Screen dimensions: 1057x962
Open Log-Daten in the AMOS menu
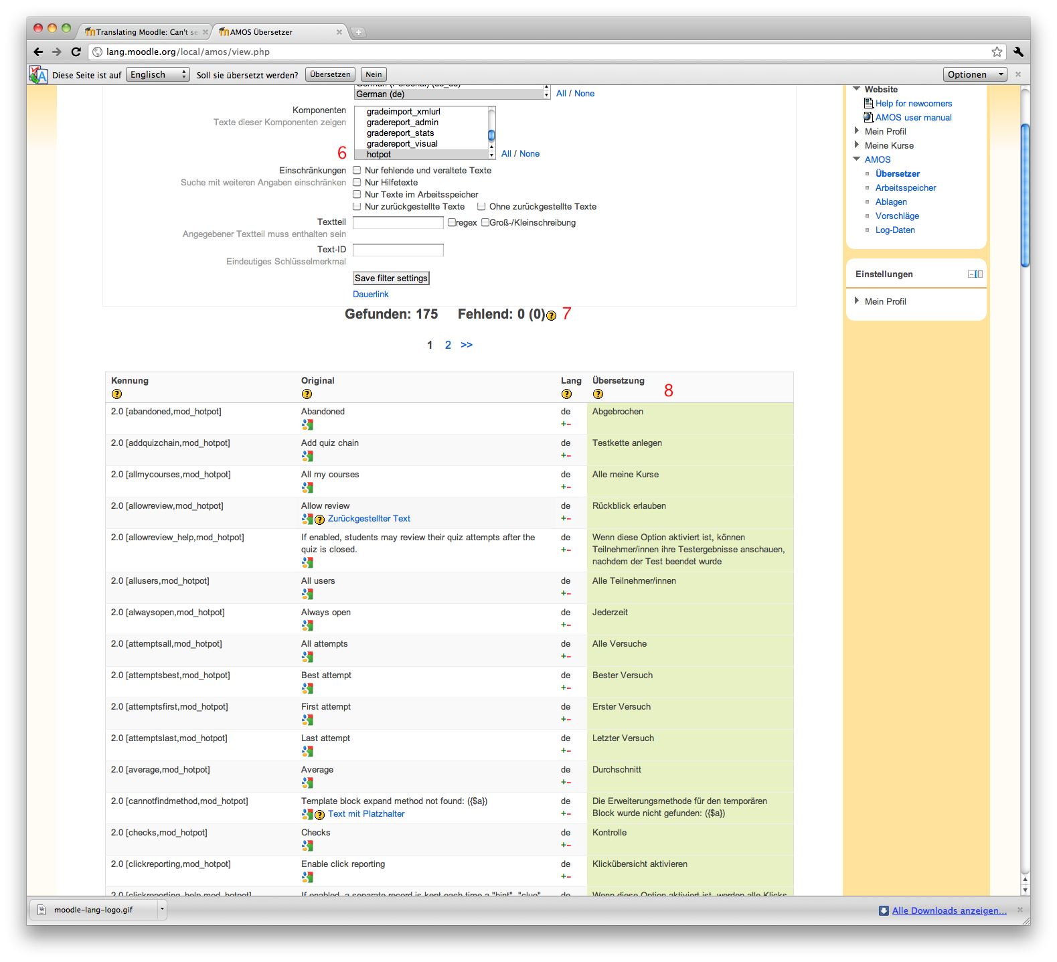895,230
